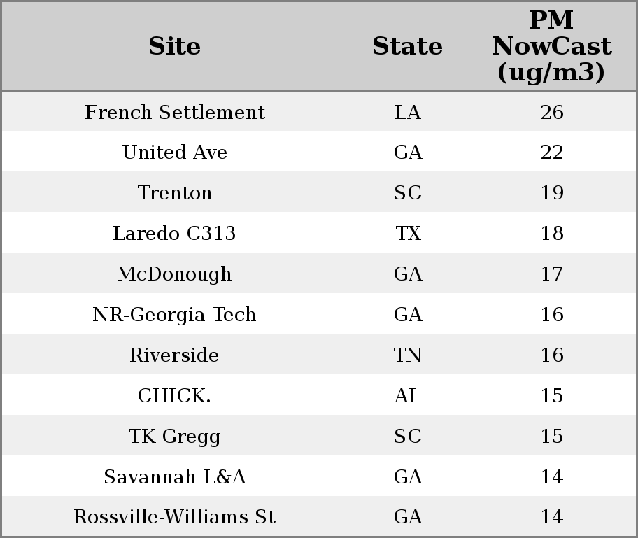This screenshot has height=538, width=638.
Task: Select the NR-Georgia Tech site cell
Action: click(174, 315)
